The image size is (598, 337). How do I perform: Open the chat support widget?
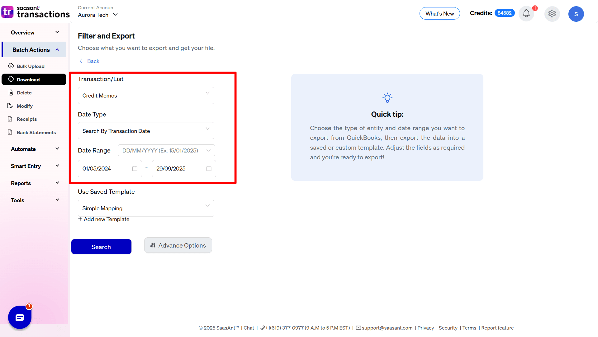click(x=20, y=317)
